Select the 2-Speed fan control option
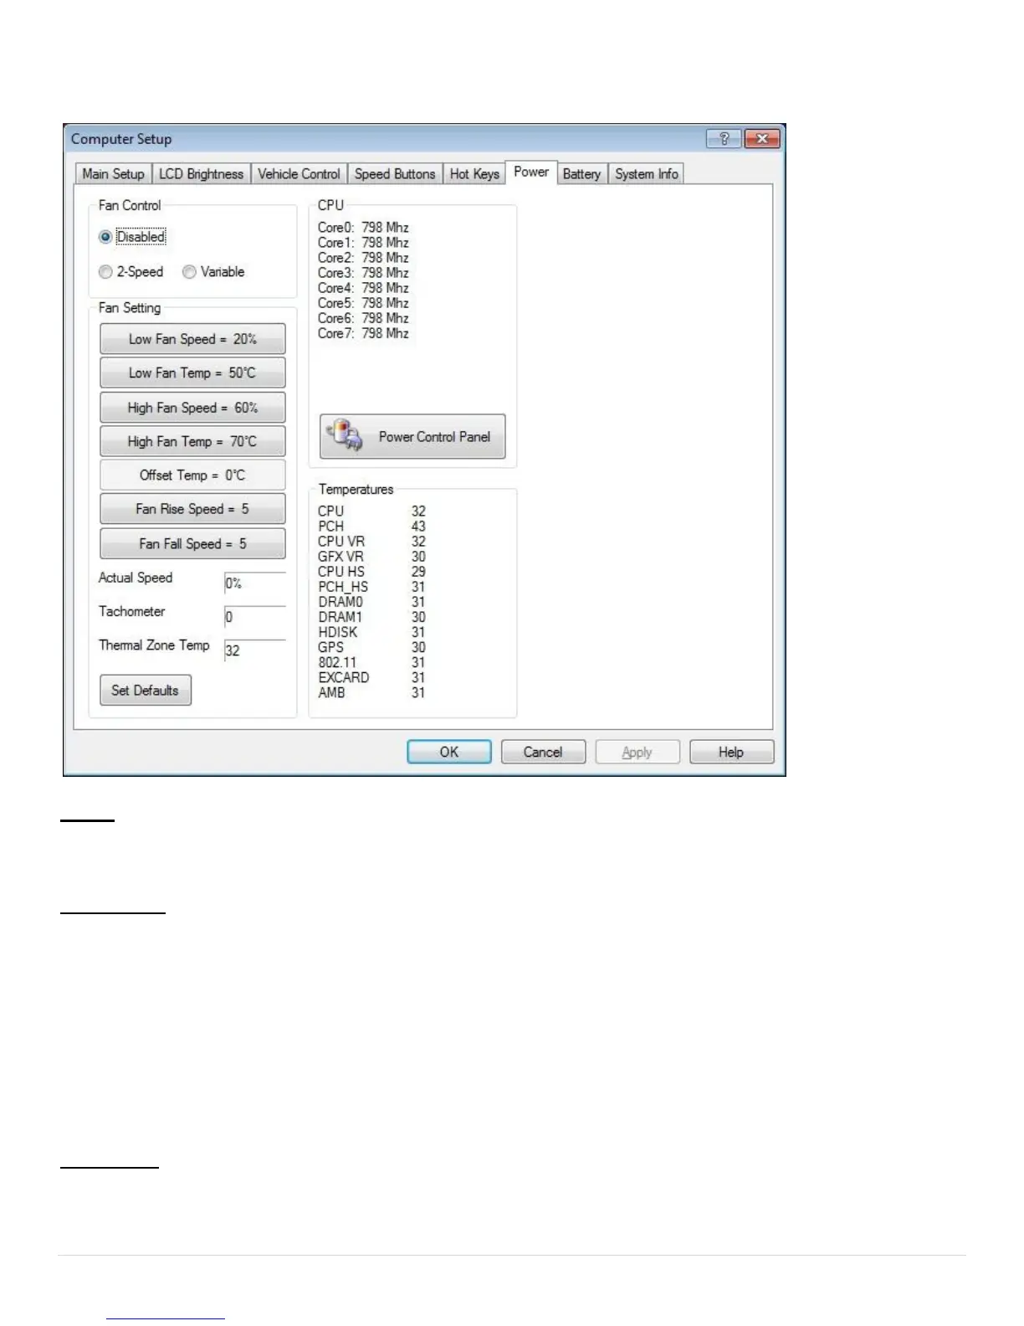The height and width of the screenshot is (1326, 1024). click(131, 272)
